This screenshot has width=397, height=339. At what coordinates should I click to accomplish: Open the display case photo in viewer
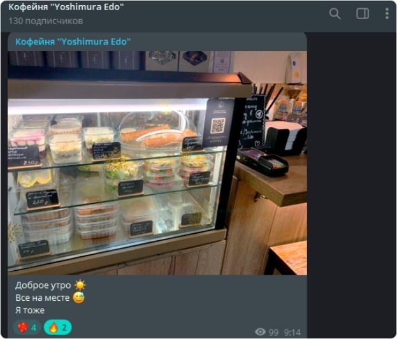[157, 162]
